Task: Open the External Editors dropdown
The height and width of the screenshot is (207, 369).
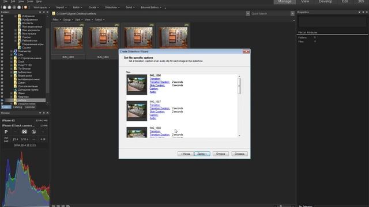Action: tap(151, 7)
